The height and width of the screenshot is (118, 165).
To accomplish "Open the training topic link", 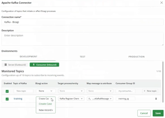I will tap(18, 99).
